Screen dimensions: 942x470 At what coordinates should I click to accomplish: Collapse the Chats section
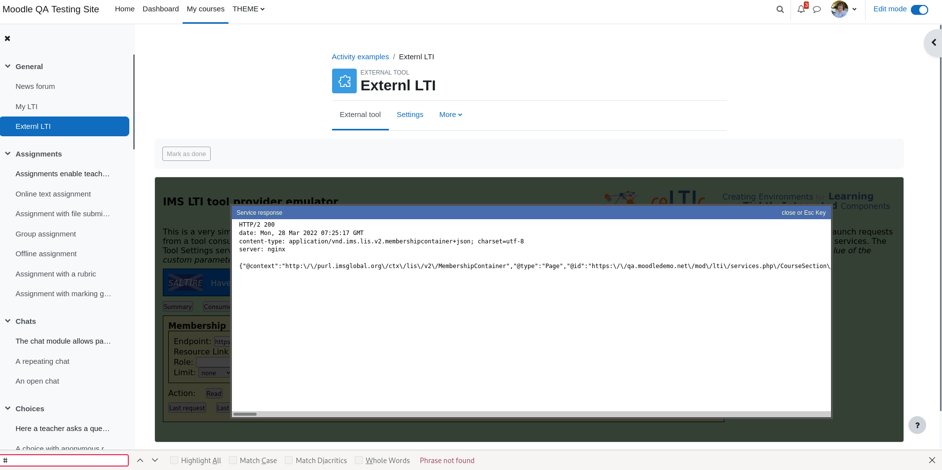[x=8, y=321]
